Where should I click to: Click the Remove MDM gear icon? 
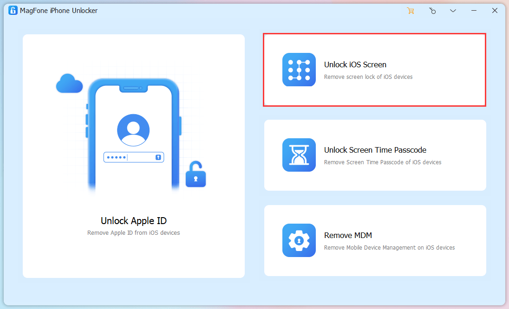tap(299, 240)
